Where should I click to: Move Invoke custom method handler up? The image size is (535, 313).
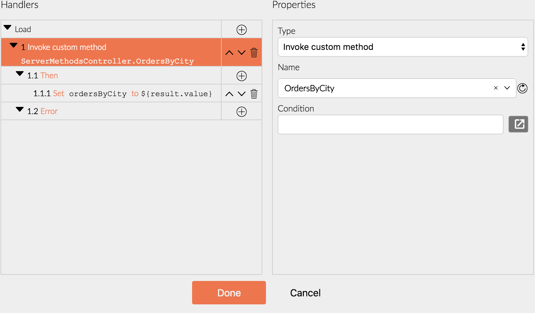[229, 53]
